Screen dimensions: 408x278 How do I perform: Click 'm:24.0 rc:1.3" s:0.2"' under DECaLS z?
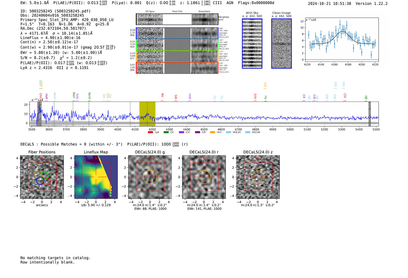coord(258,205)
